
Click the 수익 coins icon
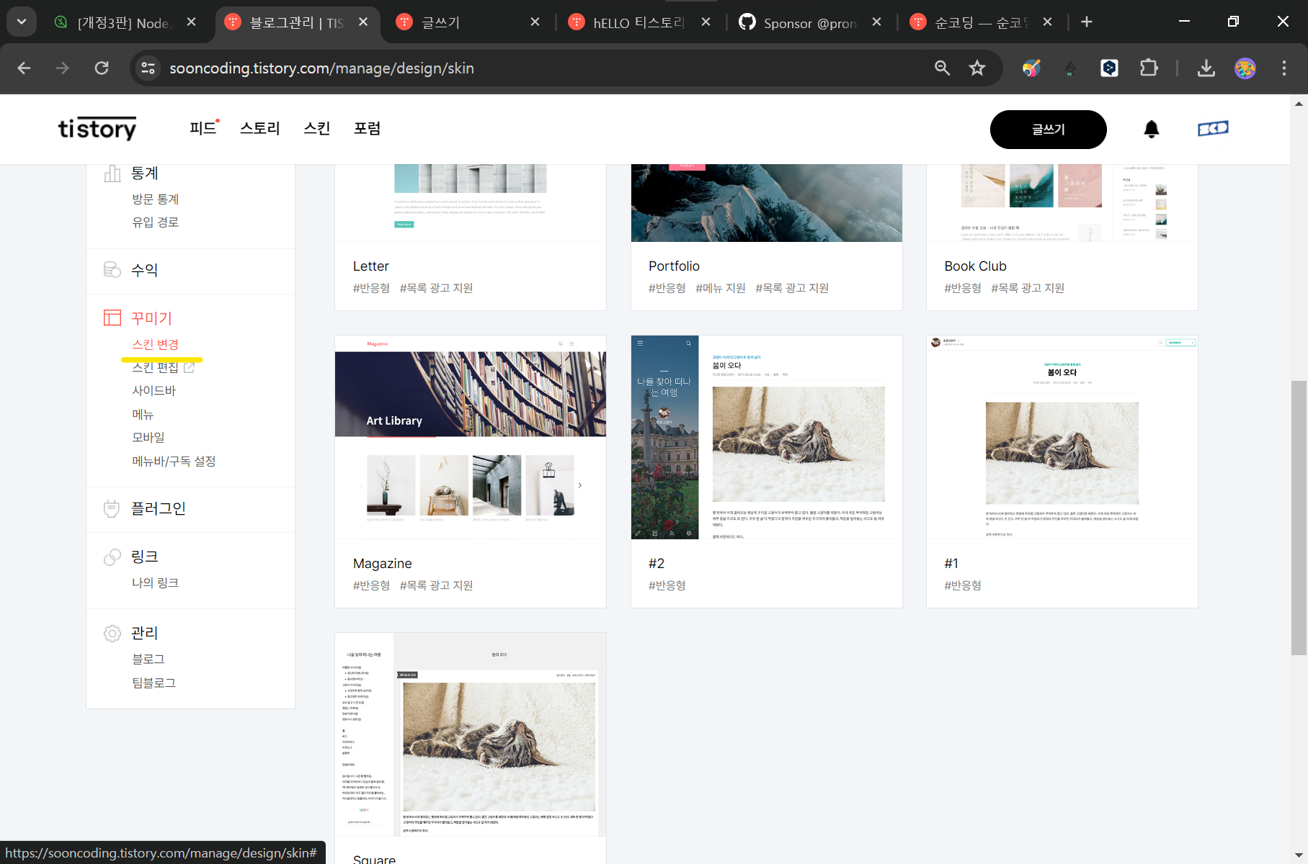112,269
